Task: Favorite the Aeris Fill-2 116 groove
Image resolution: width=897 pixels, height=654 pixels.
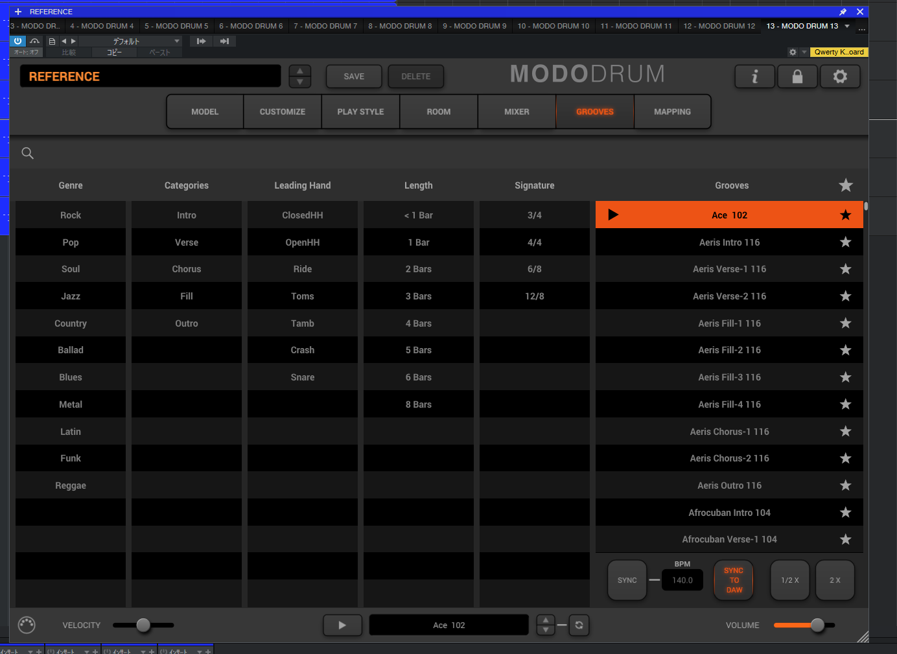Action: coord(846,350)
